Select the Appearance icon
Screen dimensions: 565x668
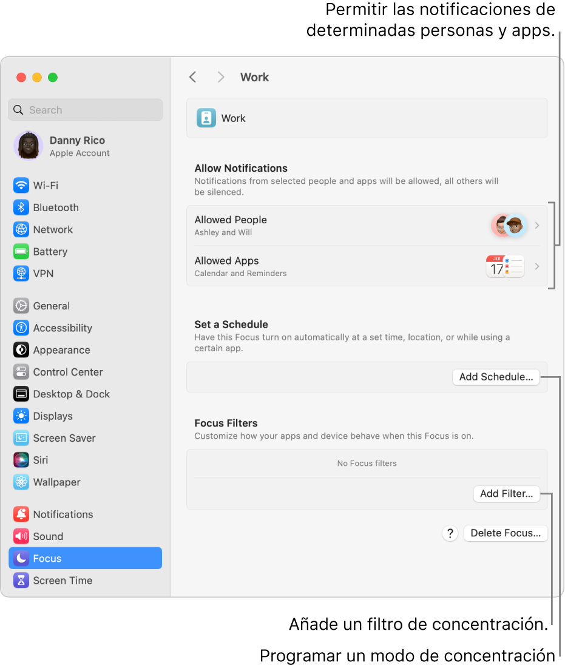pos(21,349)
